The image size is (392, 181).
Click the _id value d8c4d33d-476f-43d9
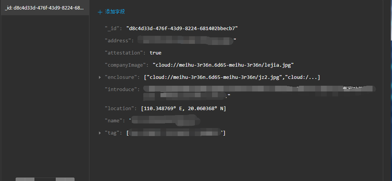click(x=182, y=29)
